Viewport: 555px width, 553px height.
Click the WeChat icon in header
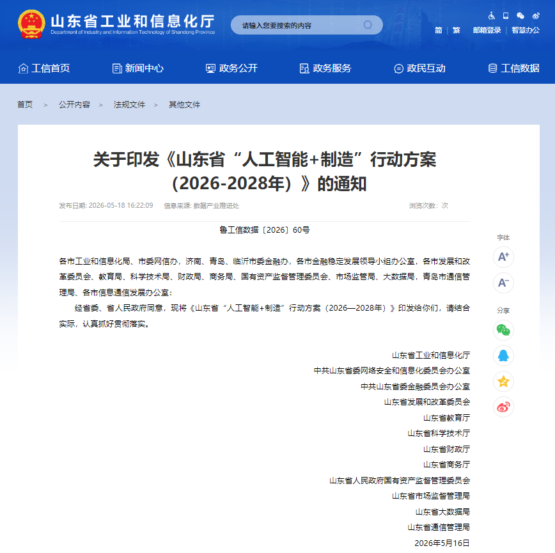pyautogui.click(x=520, y=15)
